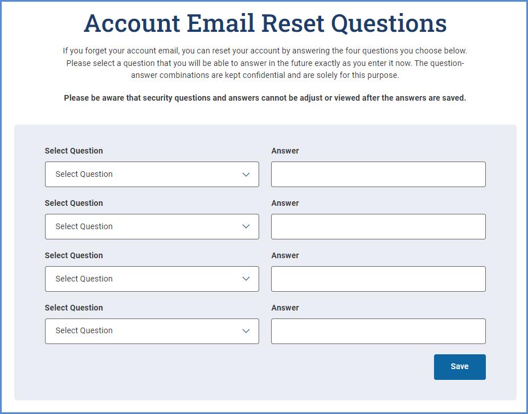Screen dimensions: 528x414
Task: Click the chevron arrow in the first question dropdown
Action: pyautogui.click(x=246, y=175)
